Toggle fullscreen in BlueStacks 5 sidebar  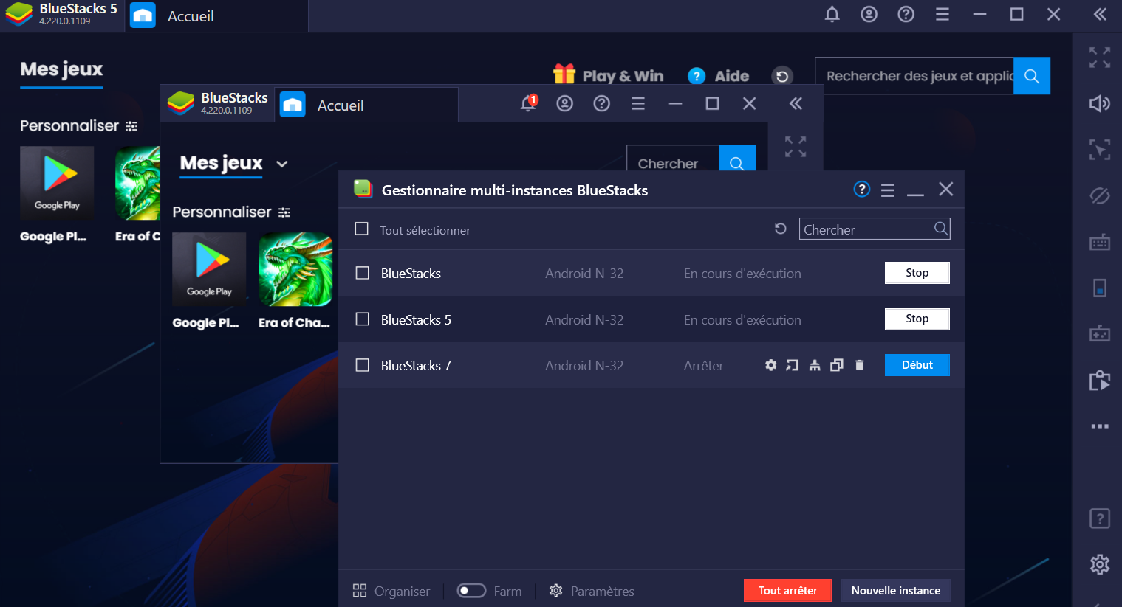coord(1100,58)
